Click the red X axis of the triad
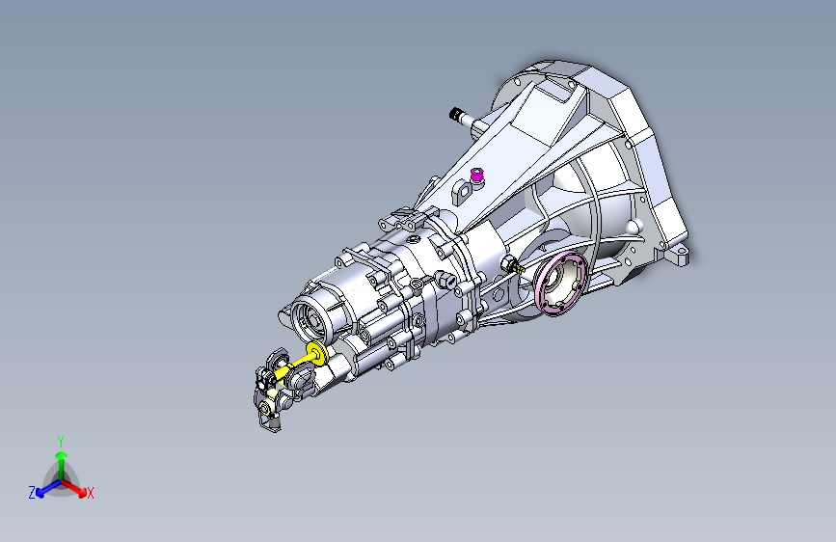This screenshot has width=836, height=542. (x=74, y=488)
